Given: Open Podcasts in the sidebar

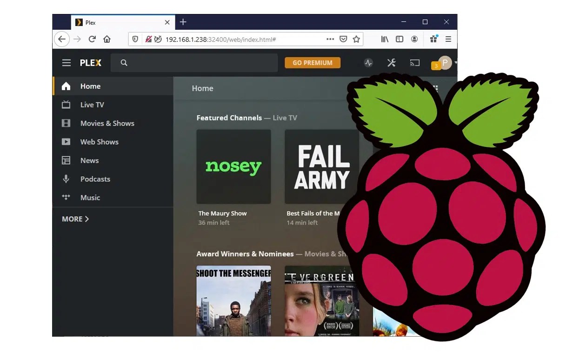Looking at the screenshot, I should point(113,179).
